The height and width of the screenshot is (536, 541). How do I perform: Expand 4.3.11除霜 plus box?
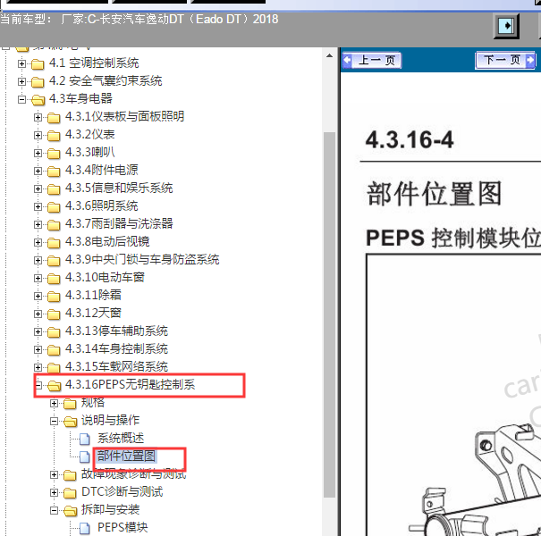(x=38, y=296)
